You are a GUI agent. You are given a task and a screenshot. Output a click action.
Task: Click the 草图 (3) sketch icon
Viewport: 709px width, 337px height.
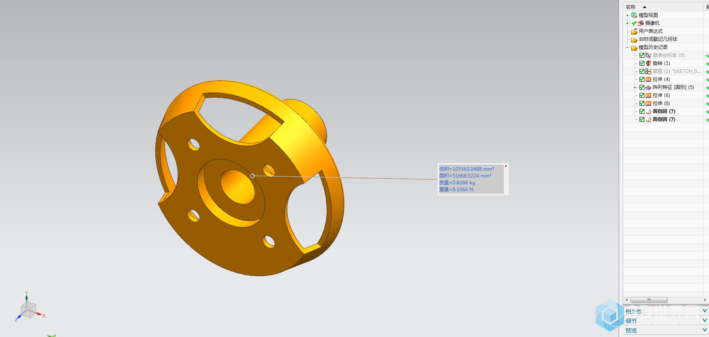[648, 71]
